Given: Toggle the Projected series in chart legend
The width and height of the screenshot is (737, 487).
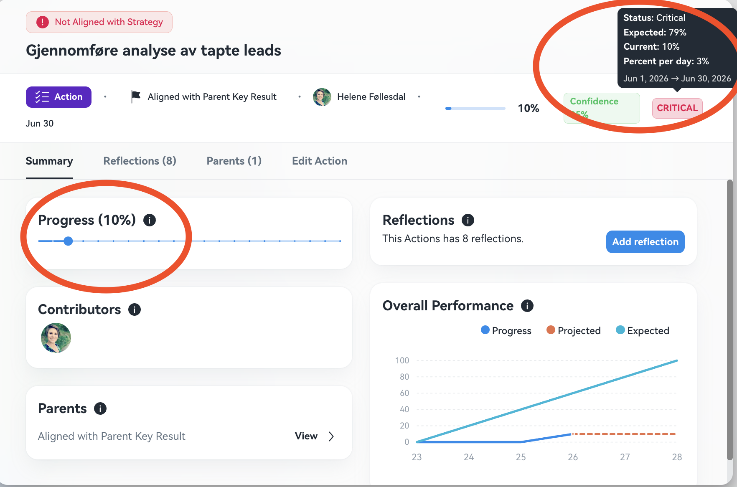Looking at the screenshot, I should tap(574, 330).
